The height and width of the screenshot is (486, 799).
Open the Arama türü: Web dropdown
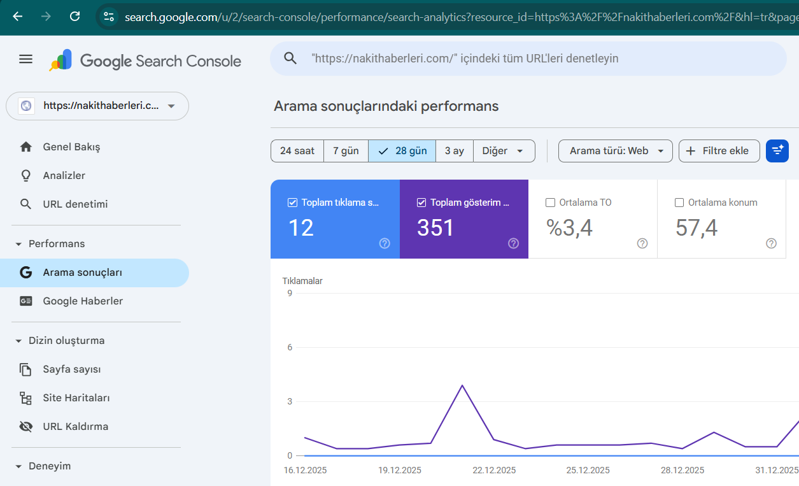click(616, 151)
